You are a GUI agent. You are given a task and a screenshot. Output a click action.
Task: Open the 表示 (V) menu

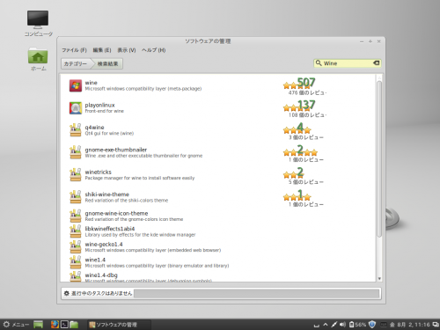(x=127, y=50)
